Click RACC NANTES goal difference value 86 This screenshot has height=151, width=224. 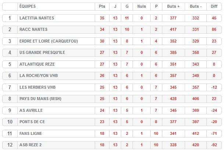(x=214, y=29)
